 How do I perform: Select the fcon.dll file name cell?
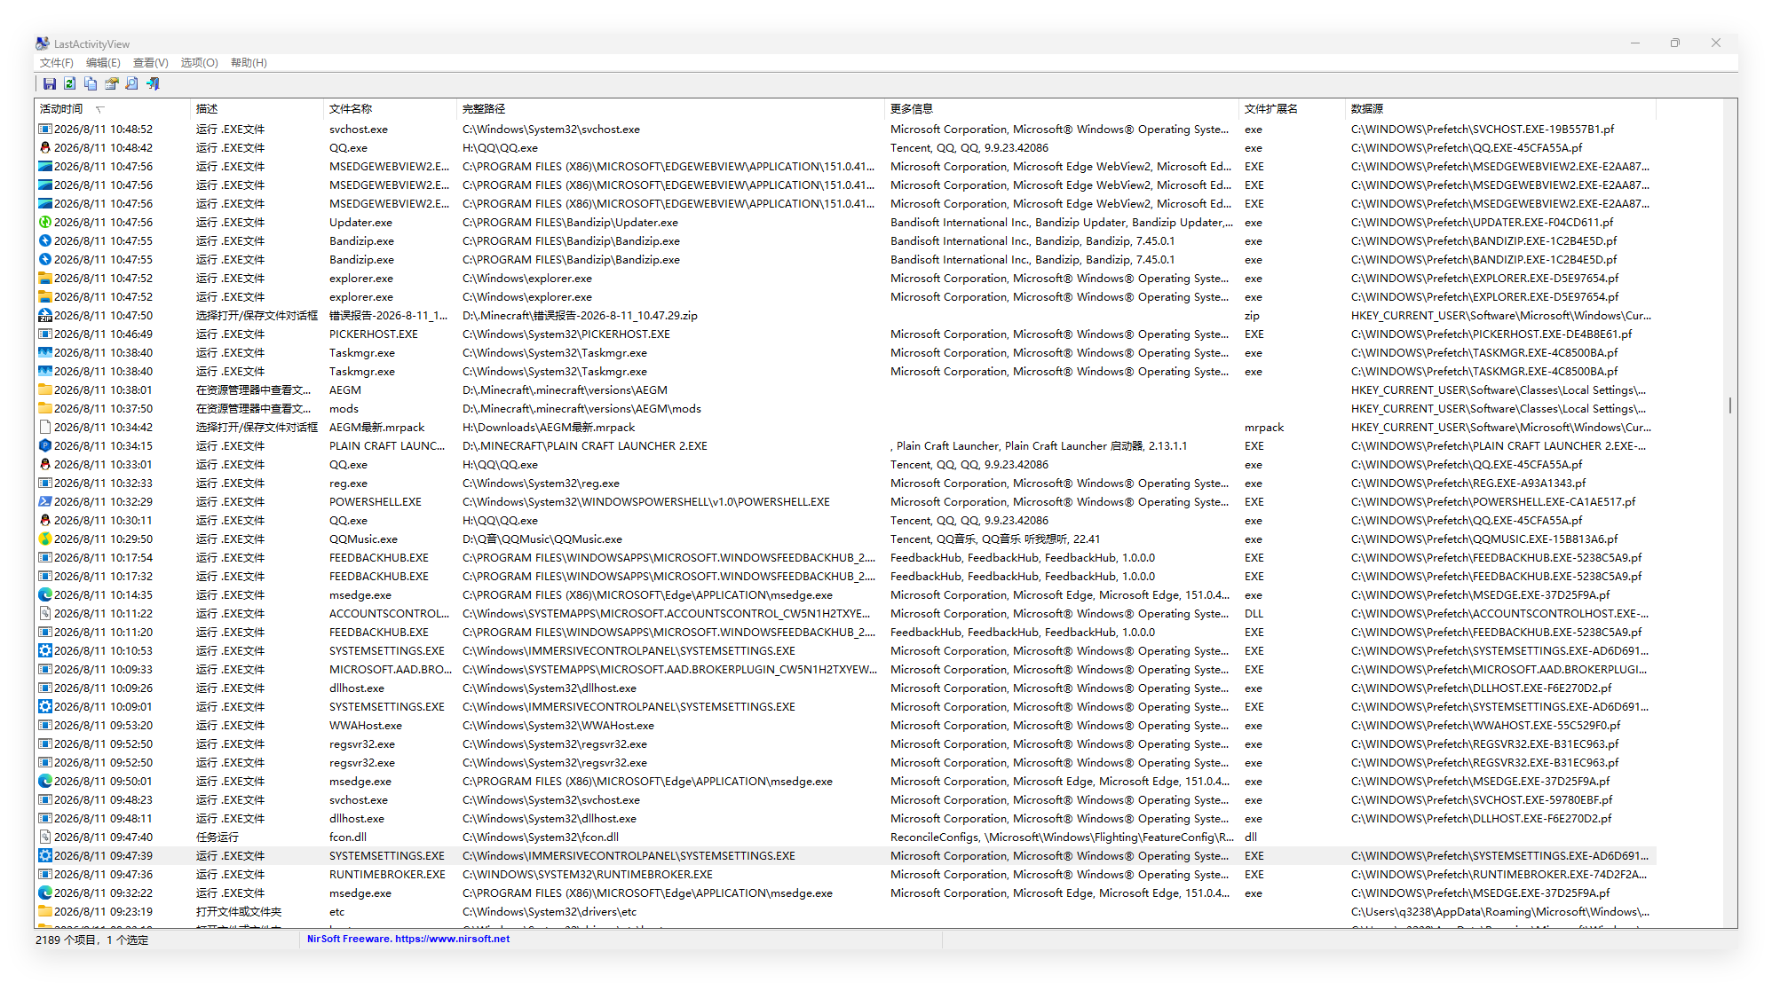(x=348, y=838)
